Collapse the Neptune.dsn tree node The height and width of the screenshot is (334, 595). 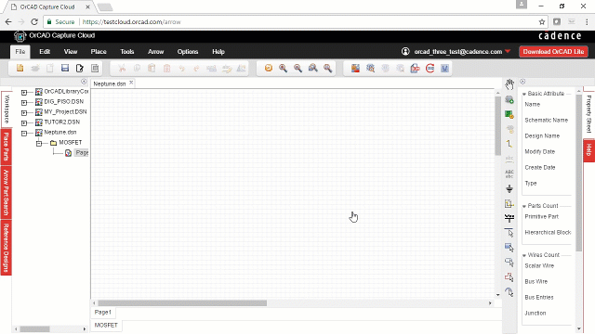point(24,133)
